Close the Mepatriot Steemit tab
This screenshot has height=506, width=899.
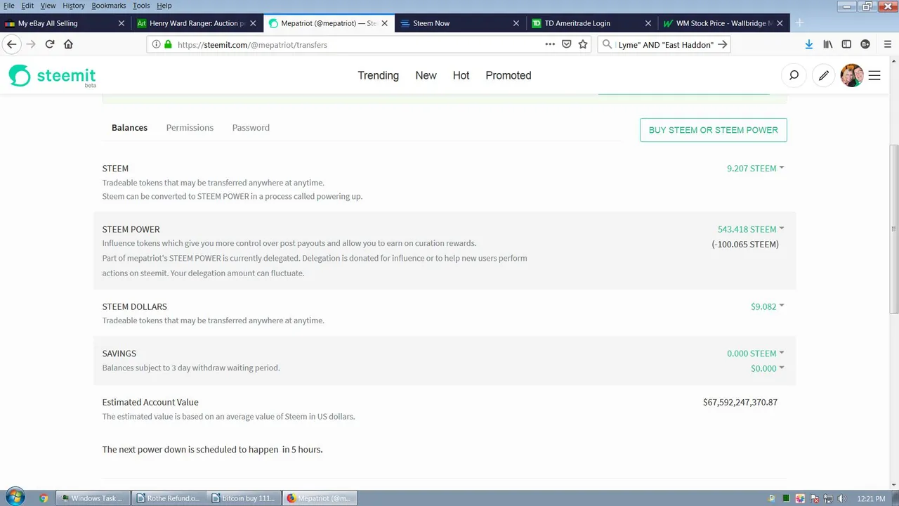coord(384,23)
